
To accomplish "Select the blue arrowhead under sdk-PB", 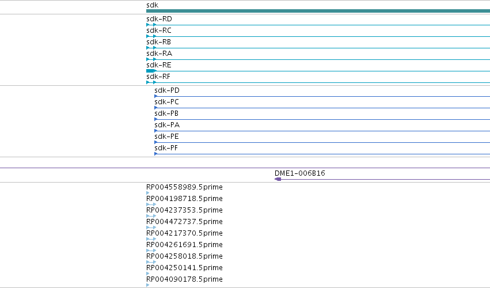I will (x=156, y=119).
